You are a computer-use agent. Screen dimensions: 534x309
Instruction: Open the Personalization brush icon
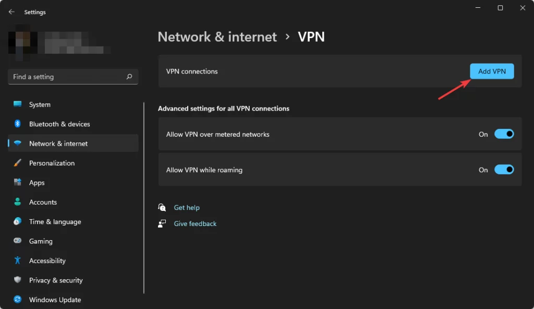(x=16, y=163)
